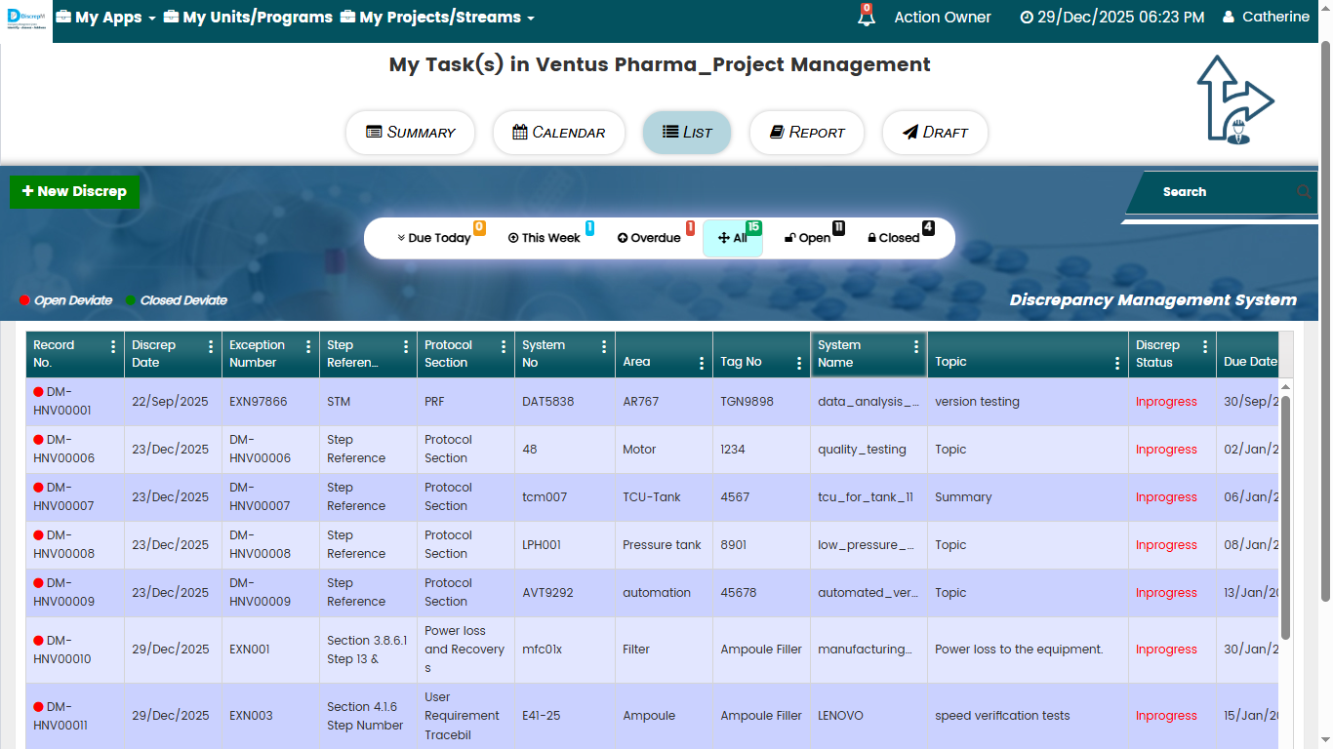Show only Open discrepancies

(x=807, y=238)
